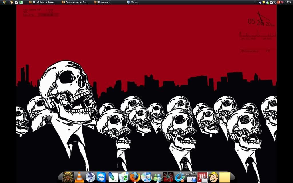Open the red kanji video dock icon
This screenshot has height=183, width=293.
(x=202, y=177)
